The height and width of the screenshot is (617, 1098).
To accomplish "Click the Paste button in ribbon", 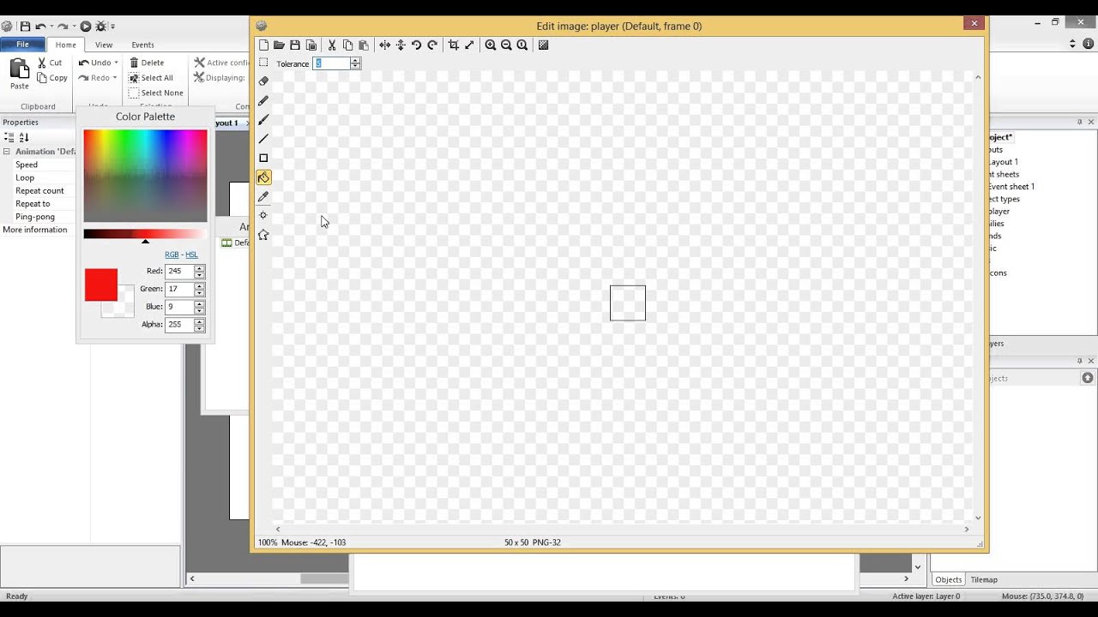I will click(19, 75).
